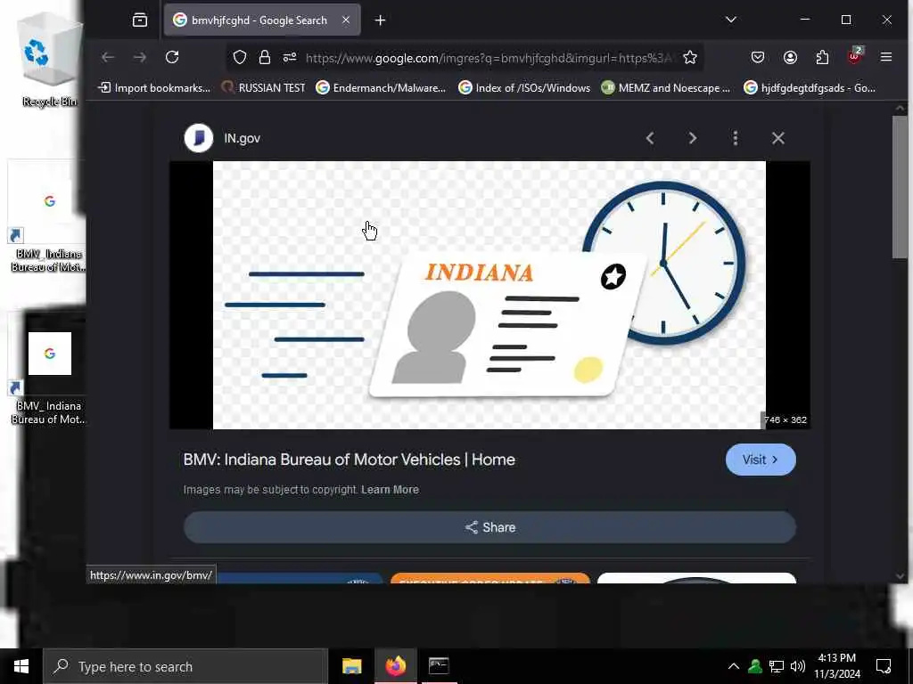Open BMV: Indiana Bureau of Motor Vehicles title
The width and height of the screenshot is (913, 684).
[350, 460]
